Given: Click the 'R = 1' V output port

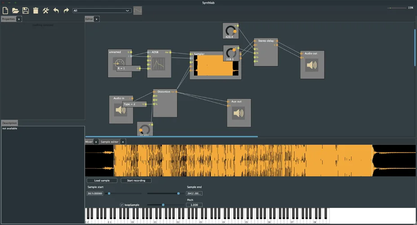Looking at the screenshot, I should 139,68.
